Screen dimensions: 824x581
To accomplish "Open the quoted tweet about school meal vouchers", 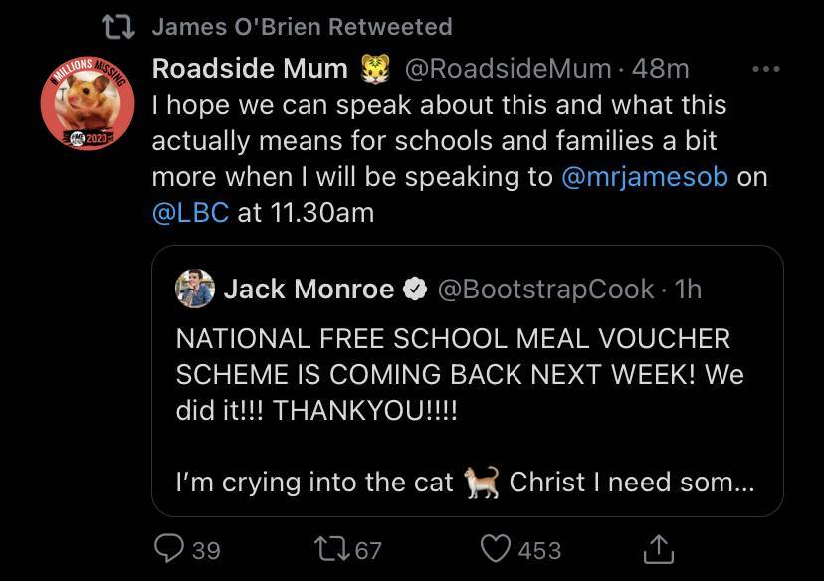I will pos(468,381).
